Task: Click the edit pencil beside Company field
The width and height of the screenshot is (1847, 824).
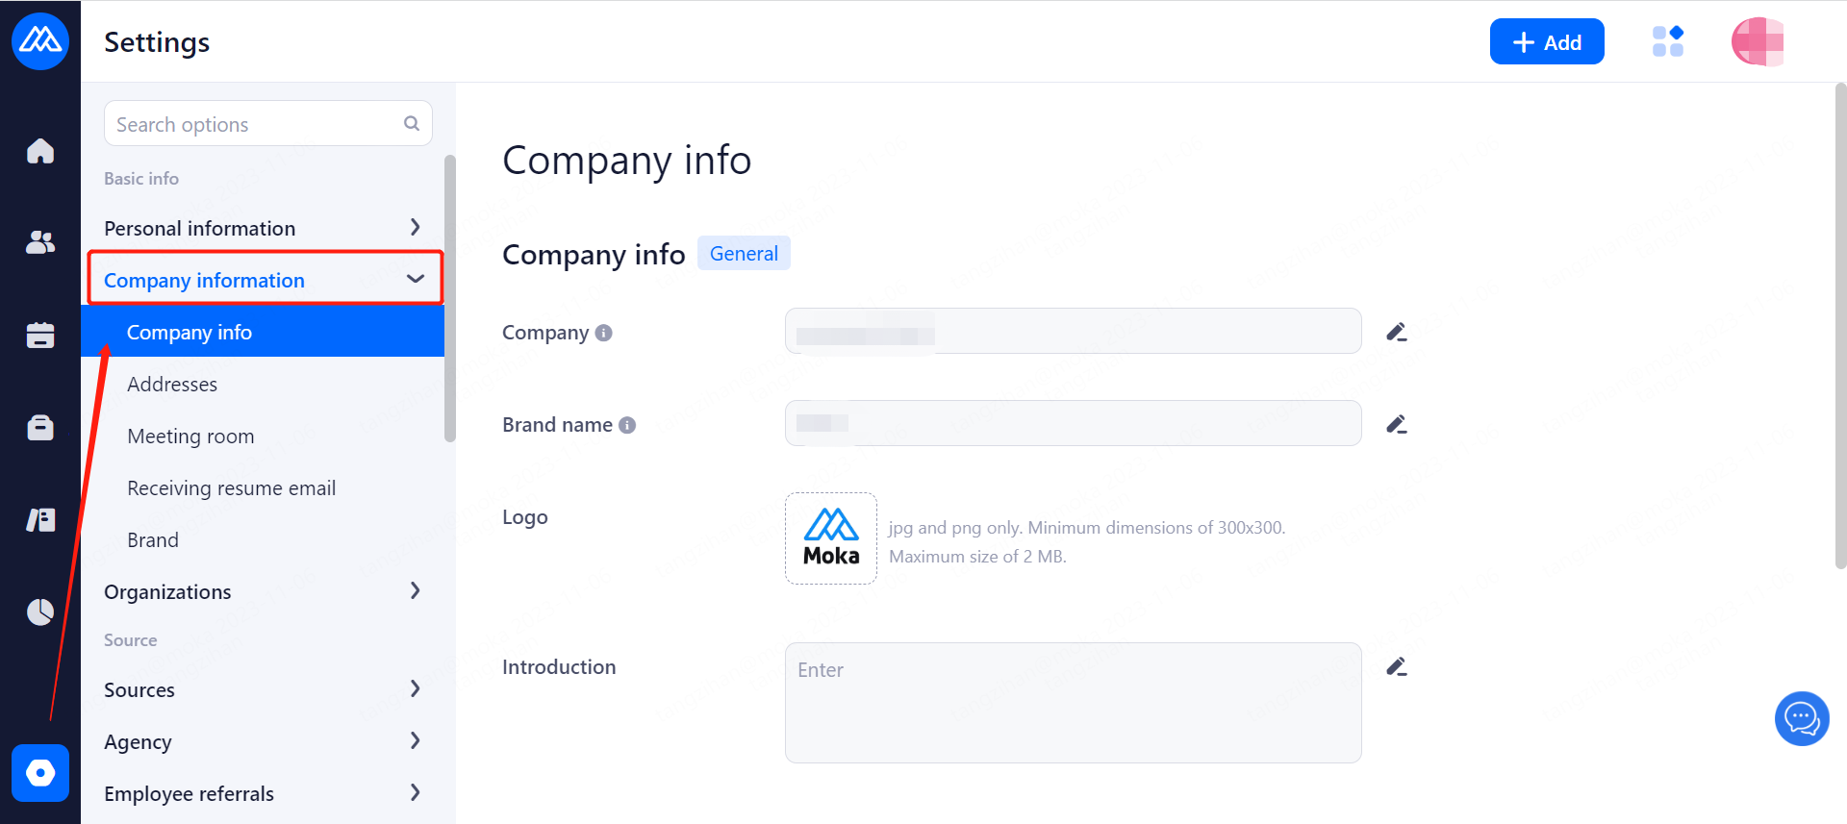Action: [x=1397, y=332]
